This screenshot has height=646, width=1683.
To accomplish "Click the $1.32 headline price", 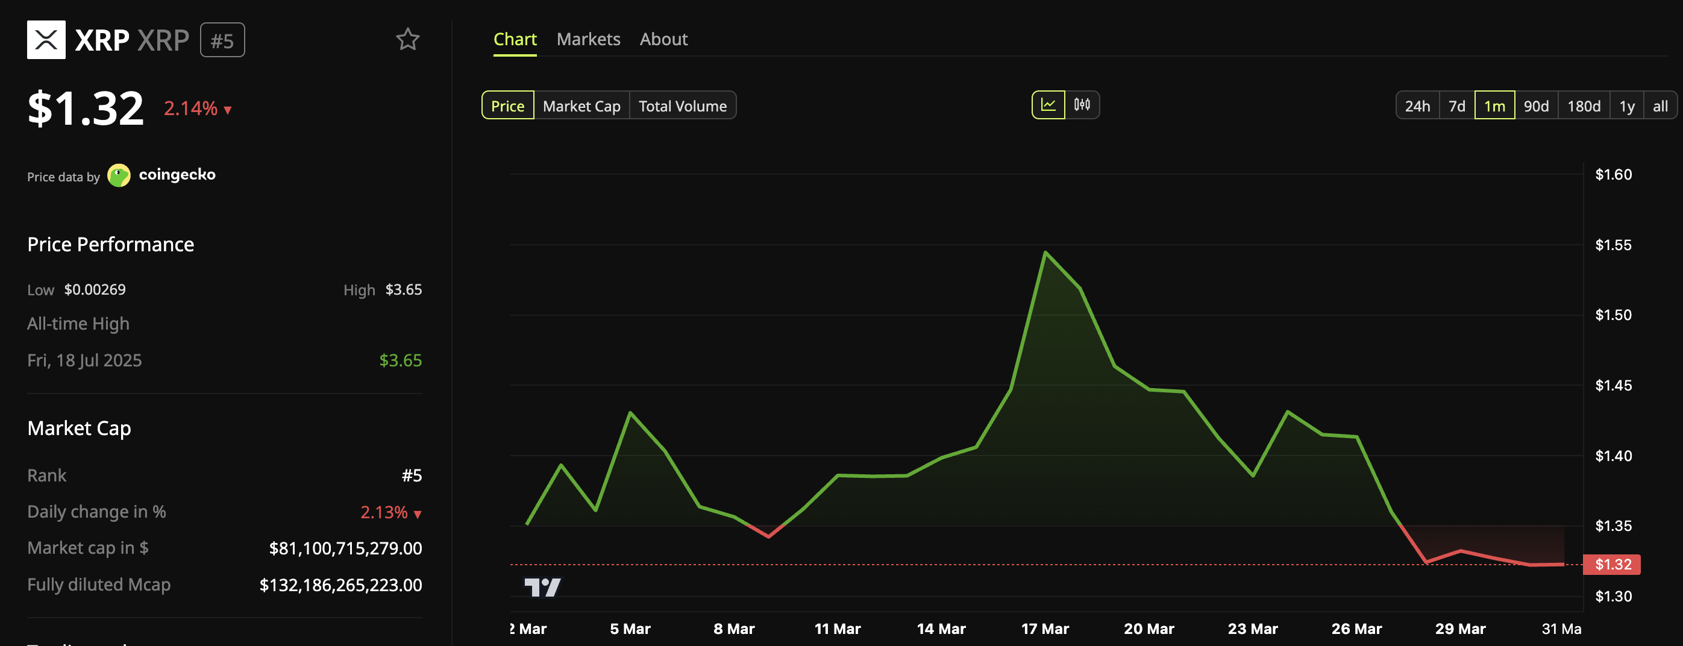I will [86, 108].
